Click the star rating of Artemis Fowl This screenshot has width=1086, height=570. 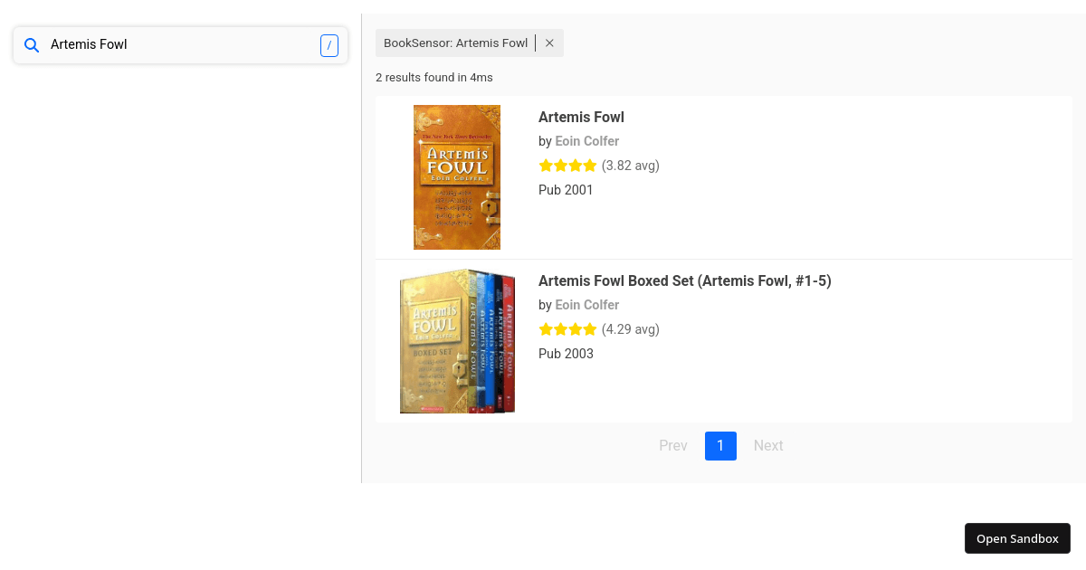click(x=567, y=166)
